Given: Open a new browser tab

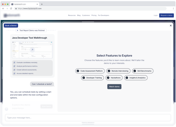Looking at the screenshot, I should 42,4.
